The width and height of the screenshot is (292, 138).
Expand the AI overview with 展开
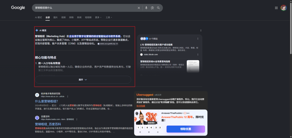(x=83, y=80)
